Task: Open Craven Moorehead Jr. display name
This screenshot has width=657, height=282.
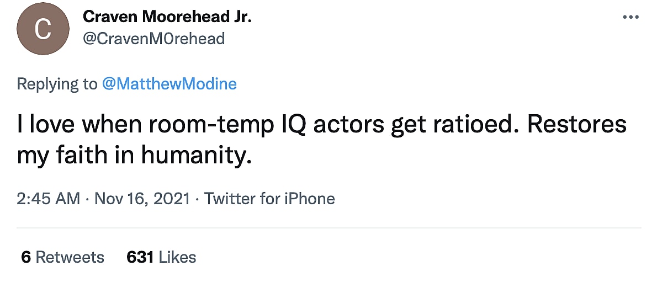Action: tap(167, 17)
